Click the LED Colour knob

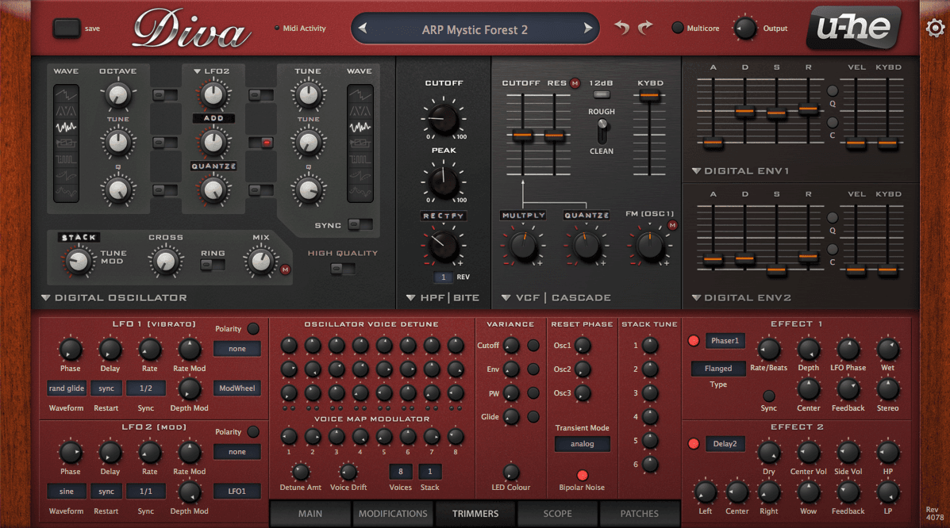511,472
